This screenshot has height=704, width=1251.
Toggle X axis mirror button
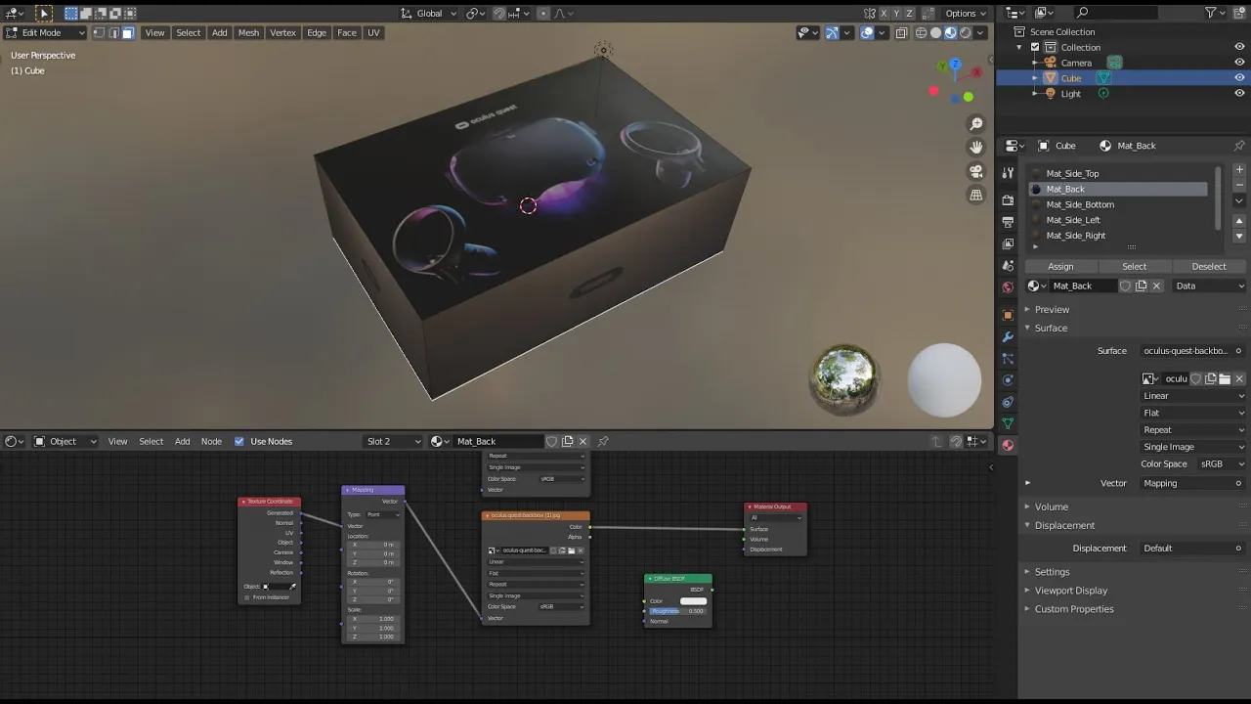pyautogui.click(x=884, y=14)
